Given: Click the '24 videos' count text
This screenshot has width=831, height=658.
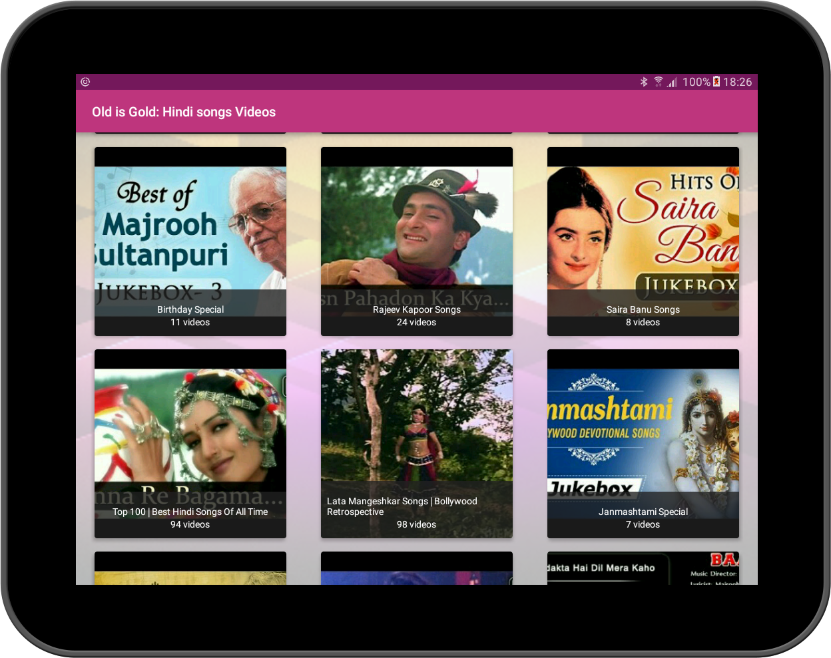Looking at the screenshot, I should tap(417, 322).
